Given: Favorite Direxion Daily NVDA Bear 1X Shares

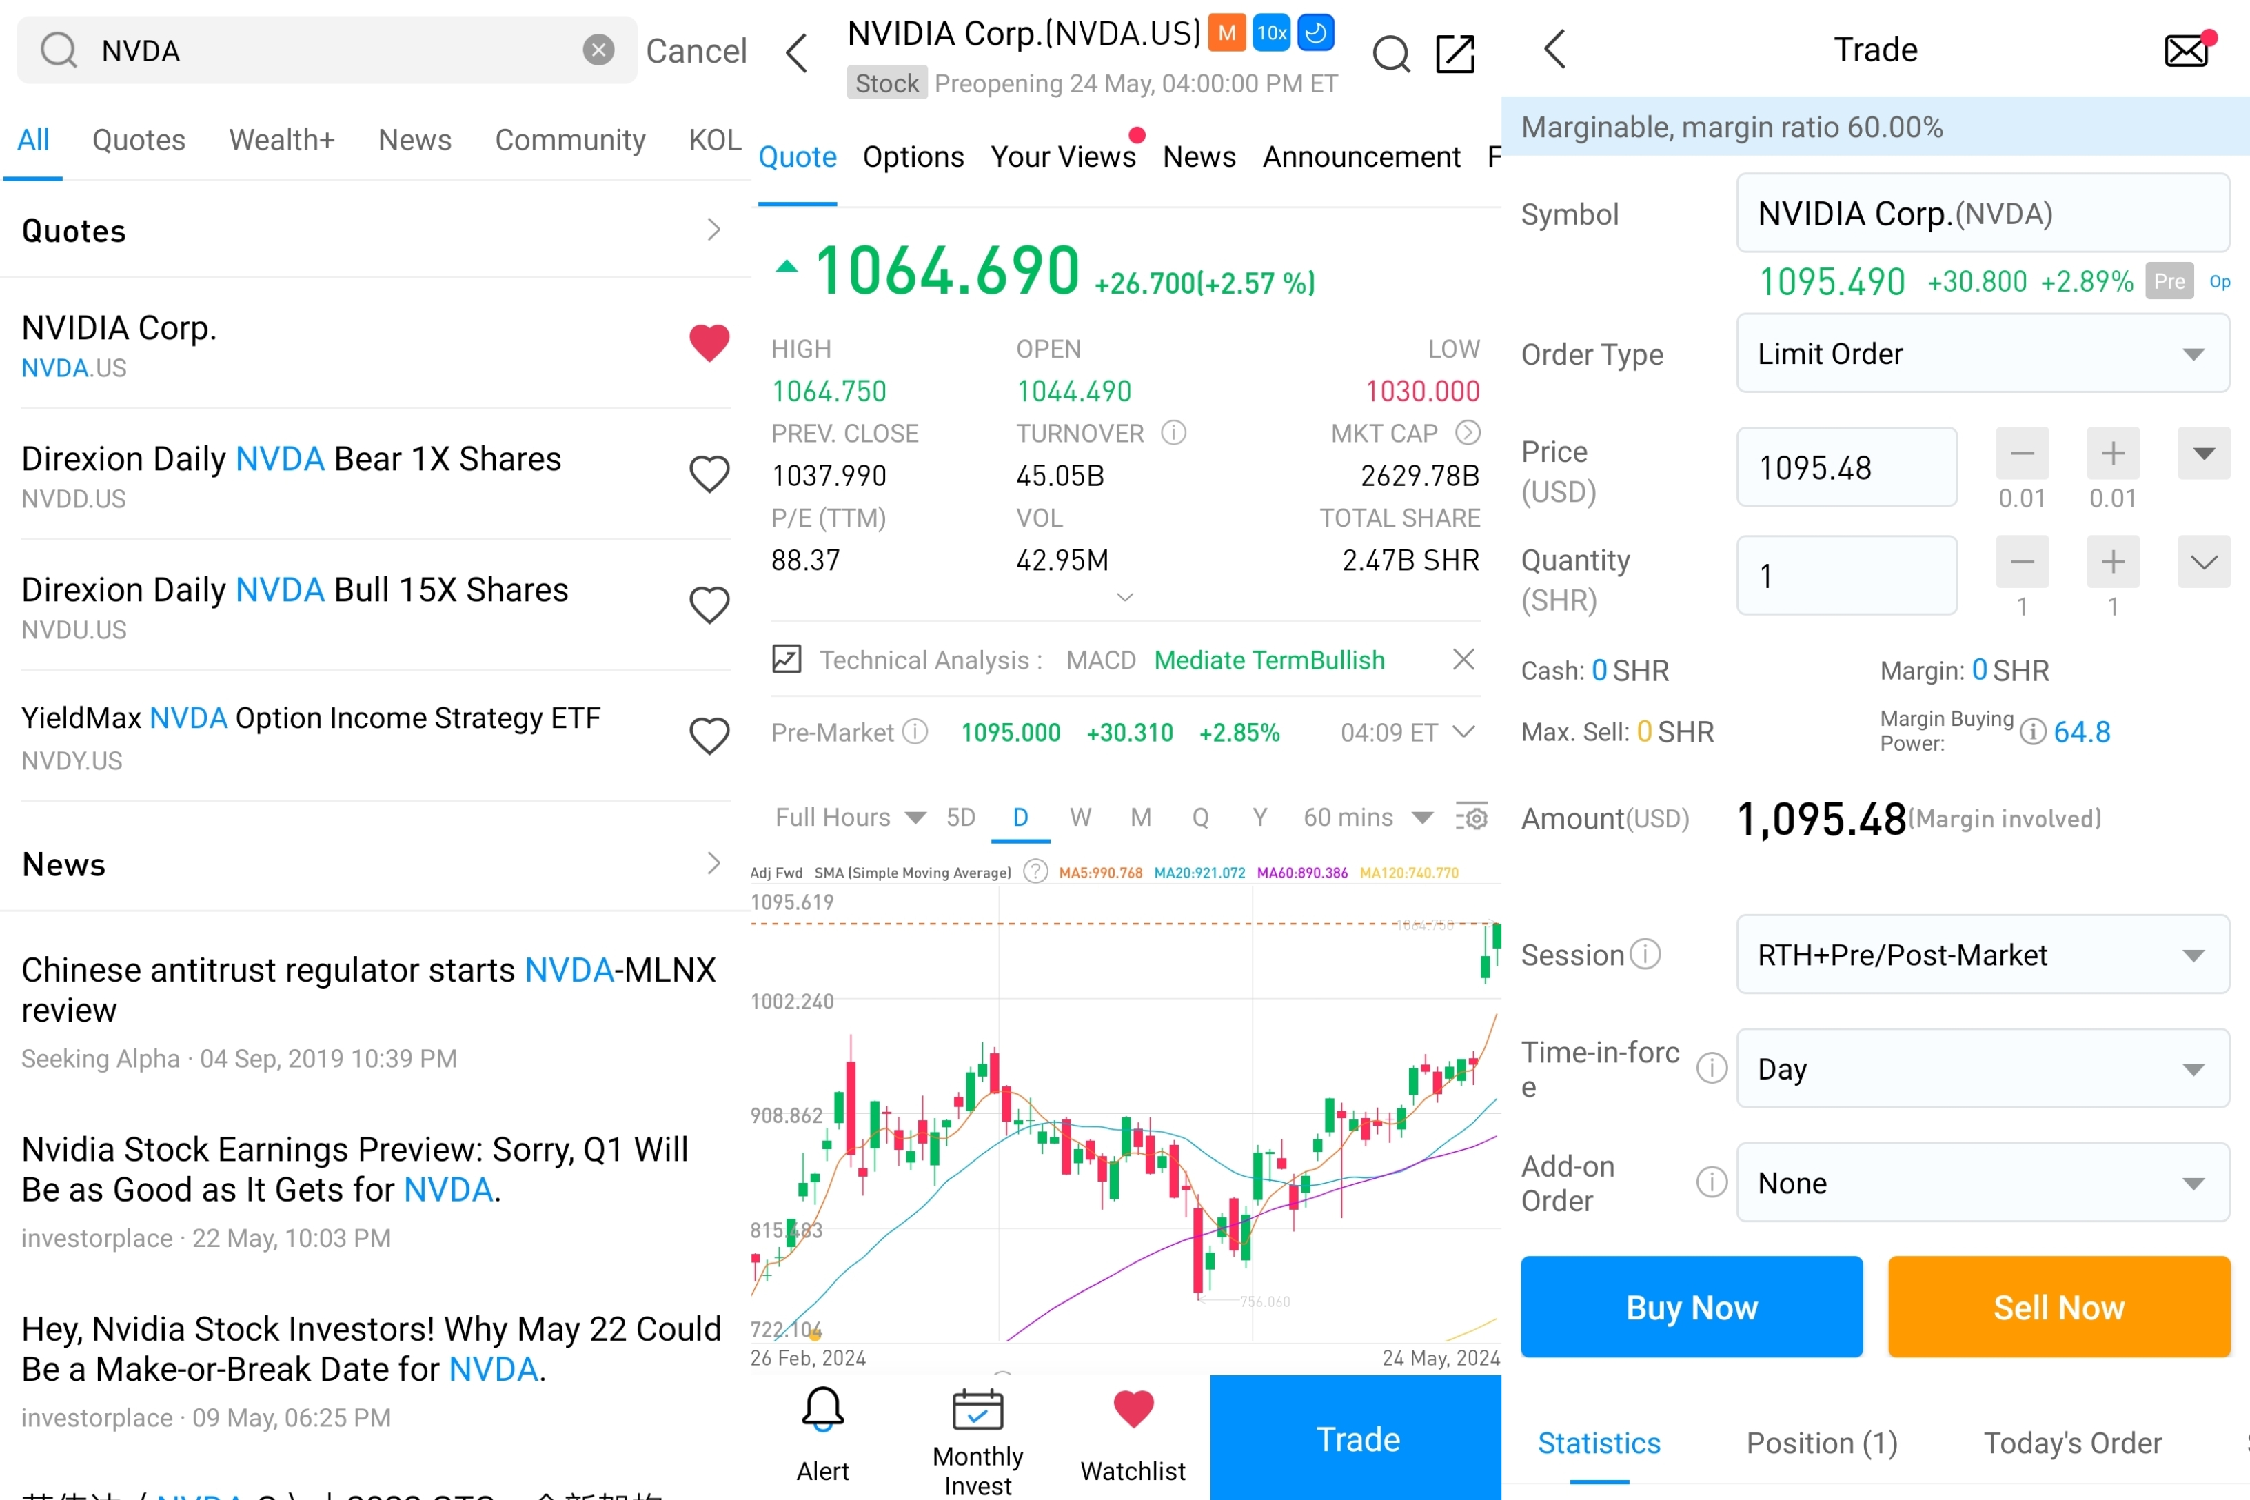Looking at the screenshot, I should [x=709, y=474].
